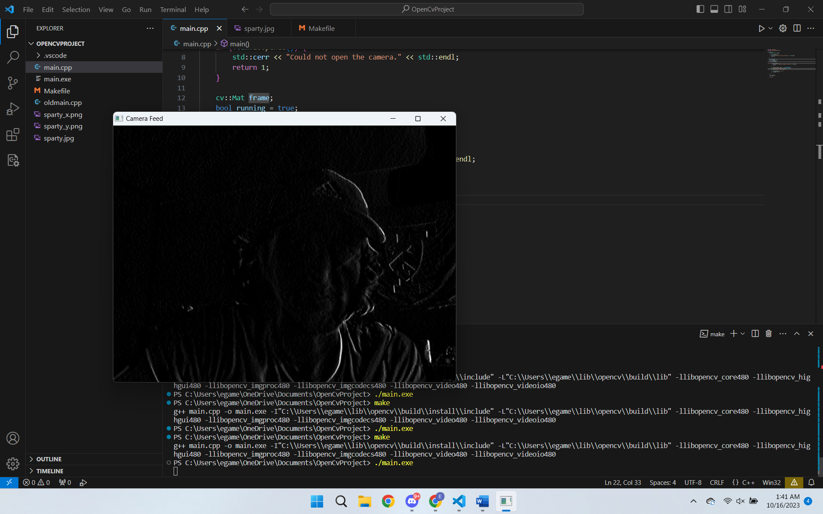
Task: Open sparty_x.png in the explorer
Action: pyautogui.click(x=63, y=114)
